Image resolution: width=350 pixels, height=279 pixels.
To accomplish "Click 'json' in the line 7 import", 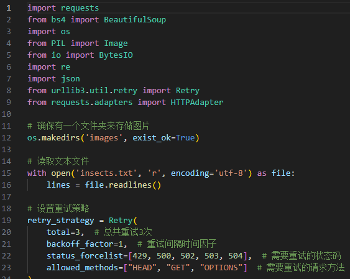I will [70, 79].
